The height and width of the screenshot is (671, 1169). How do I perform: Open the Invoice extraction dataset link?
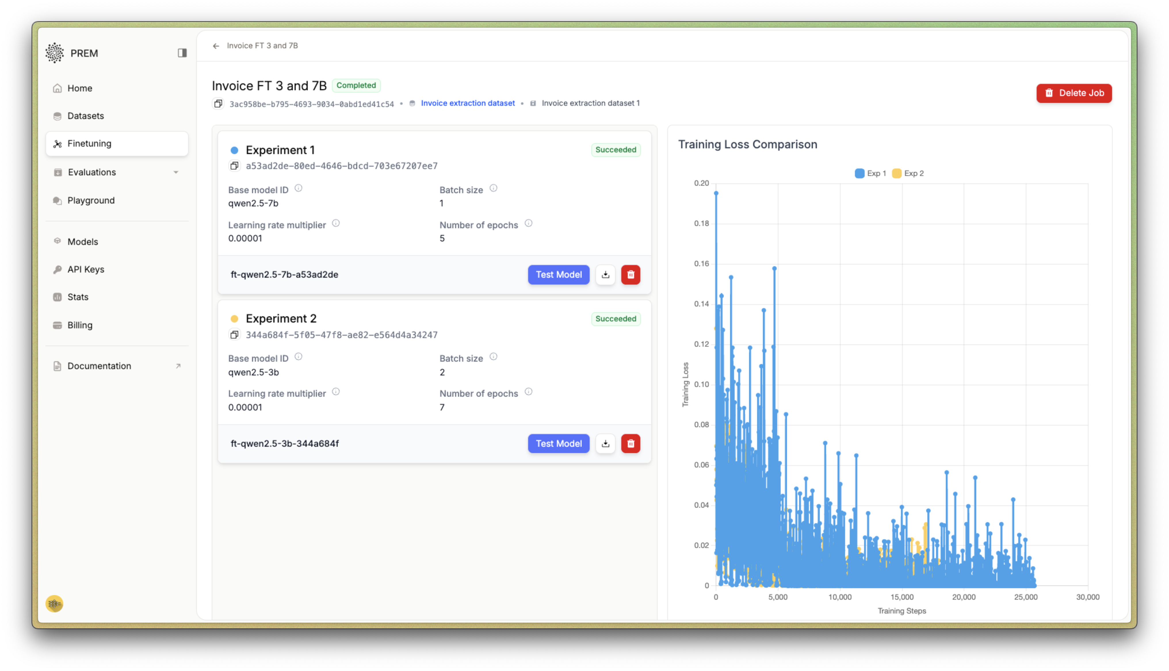pos(467,103)
